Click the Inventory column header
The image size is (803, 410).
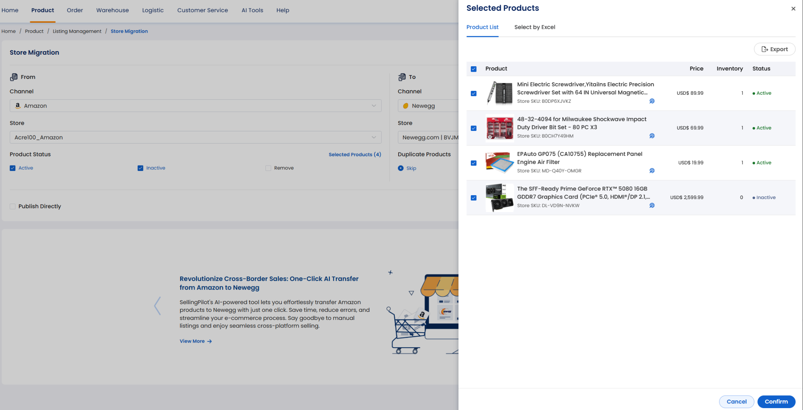(730, 69)
